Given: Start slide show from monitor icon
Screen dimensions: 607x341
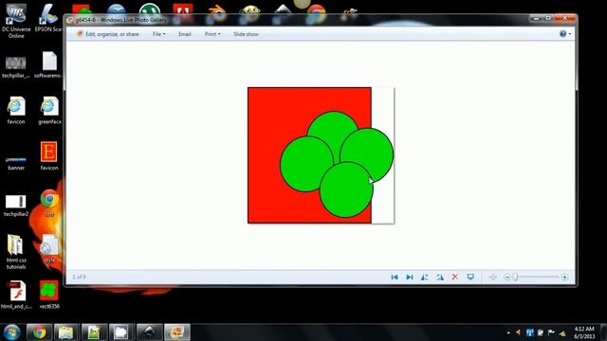Looking at the screenshot, I should [x=470, y=277].
